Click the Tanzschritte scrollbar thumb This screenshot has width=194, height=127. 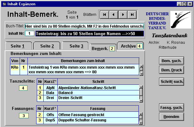click(141, 92)
